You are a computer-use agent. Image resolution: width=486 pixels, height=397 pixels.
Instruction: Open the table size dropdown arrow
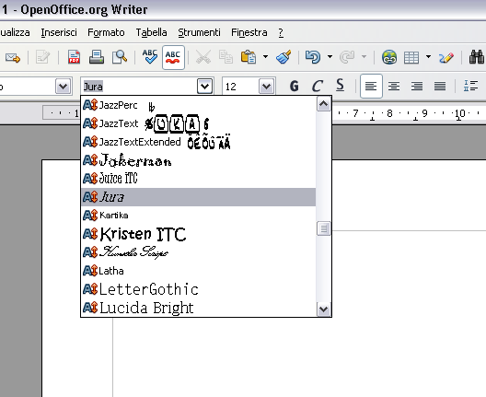click(x=428, y=57)
